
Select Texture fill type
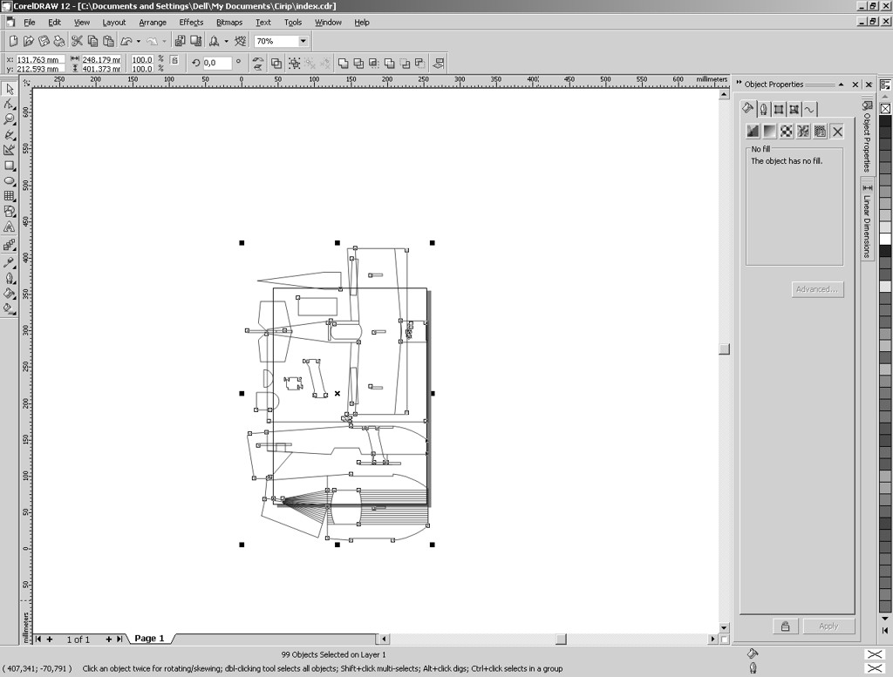click(803, 132)
